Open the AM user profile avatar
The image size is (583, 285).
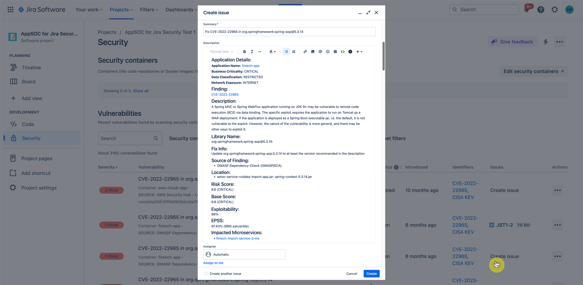tap(569, 9)
